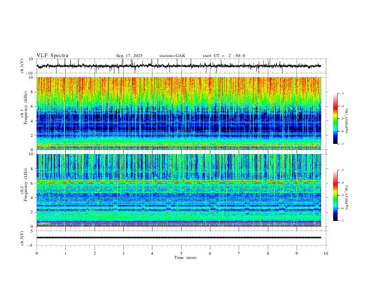Click time axis tick label "6"
Viewport: 367px width, 284px height.
pyautogui.click(x=210, y=253)
